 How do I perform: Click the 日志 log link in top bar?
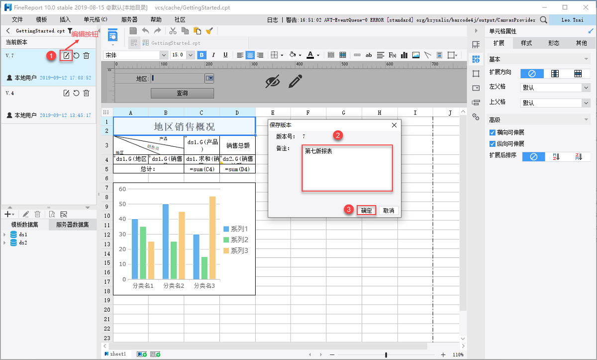coord(273,20)
